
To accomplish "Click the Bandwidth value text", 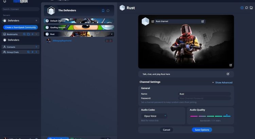I will tap(210, 121).
